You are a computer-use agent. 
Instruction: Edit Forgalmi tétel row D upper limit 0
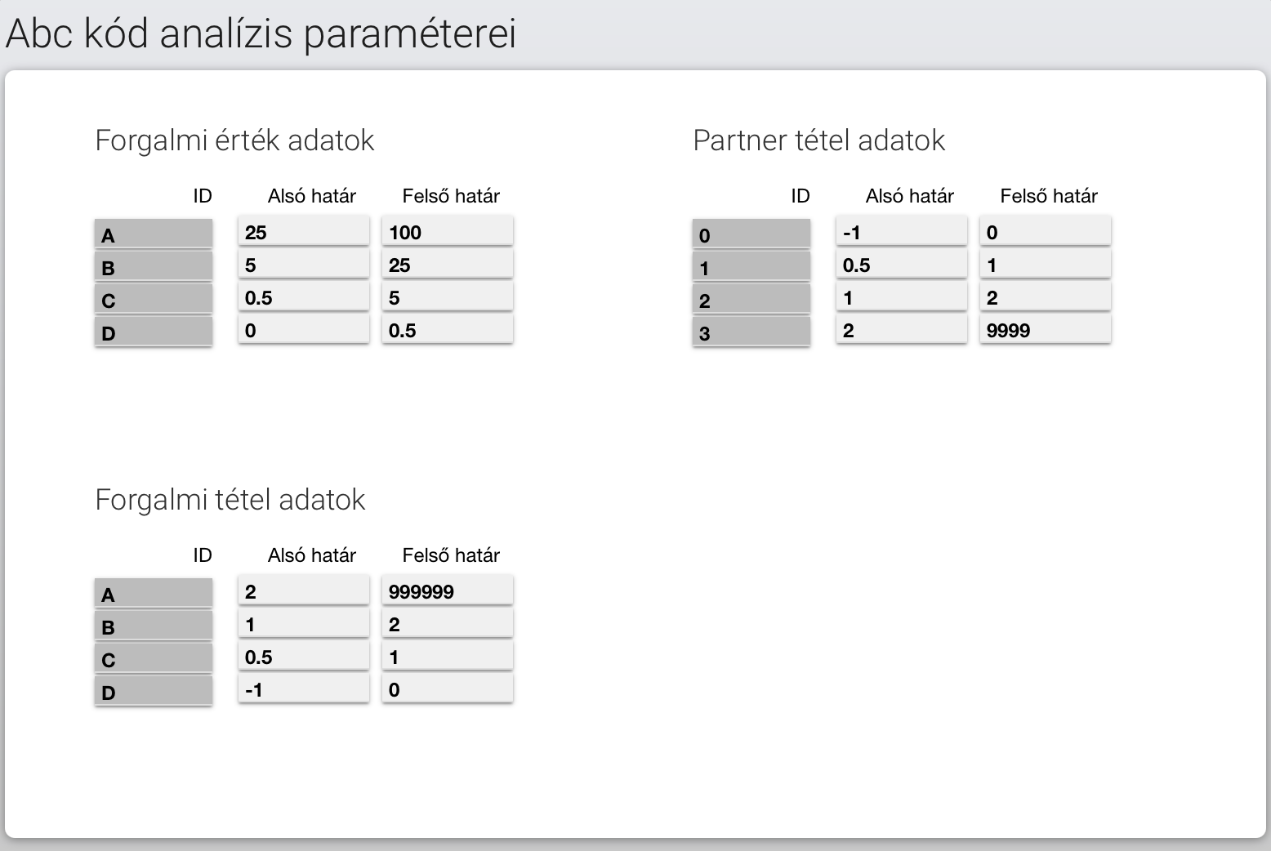448,688
